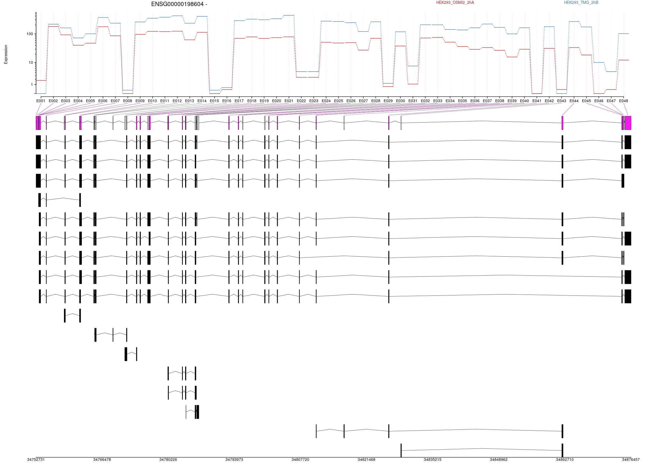This screenshot has height=465, width=661.
Task: Select exon label E031
Action: click(x=413, y=101)
